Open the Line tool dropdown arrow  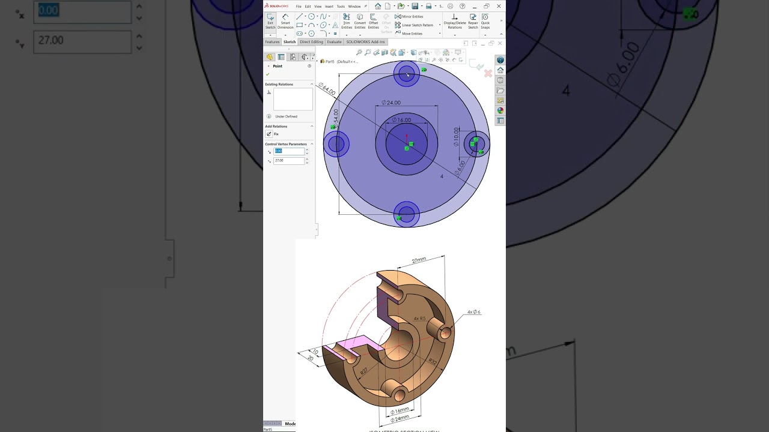pyautogui.click(x=305, y=16)
